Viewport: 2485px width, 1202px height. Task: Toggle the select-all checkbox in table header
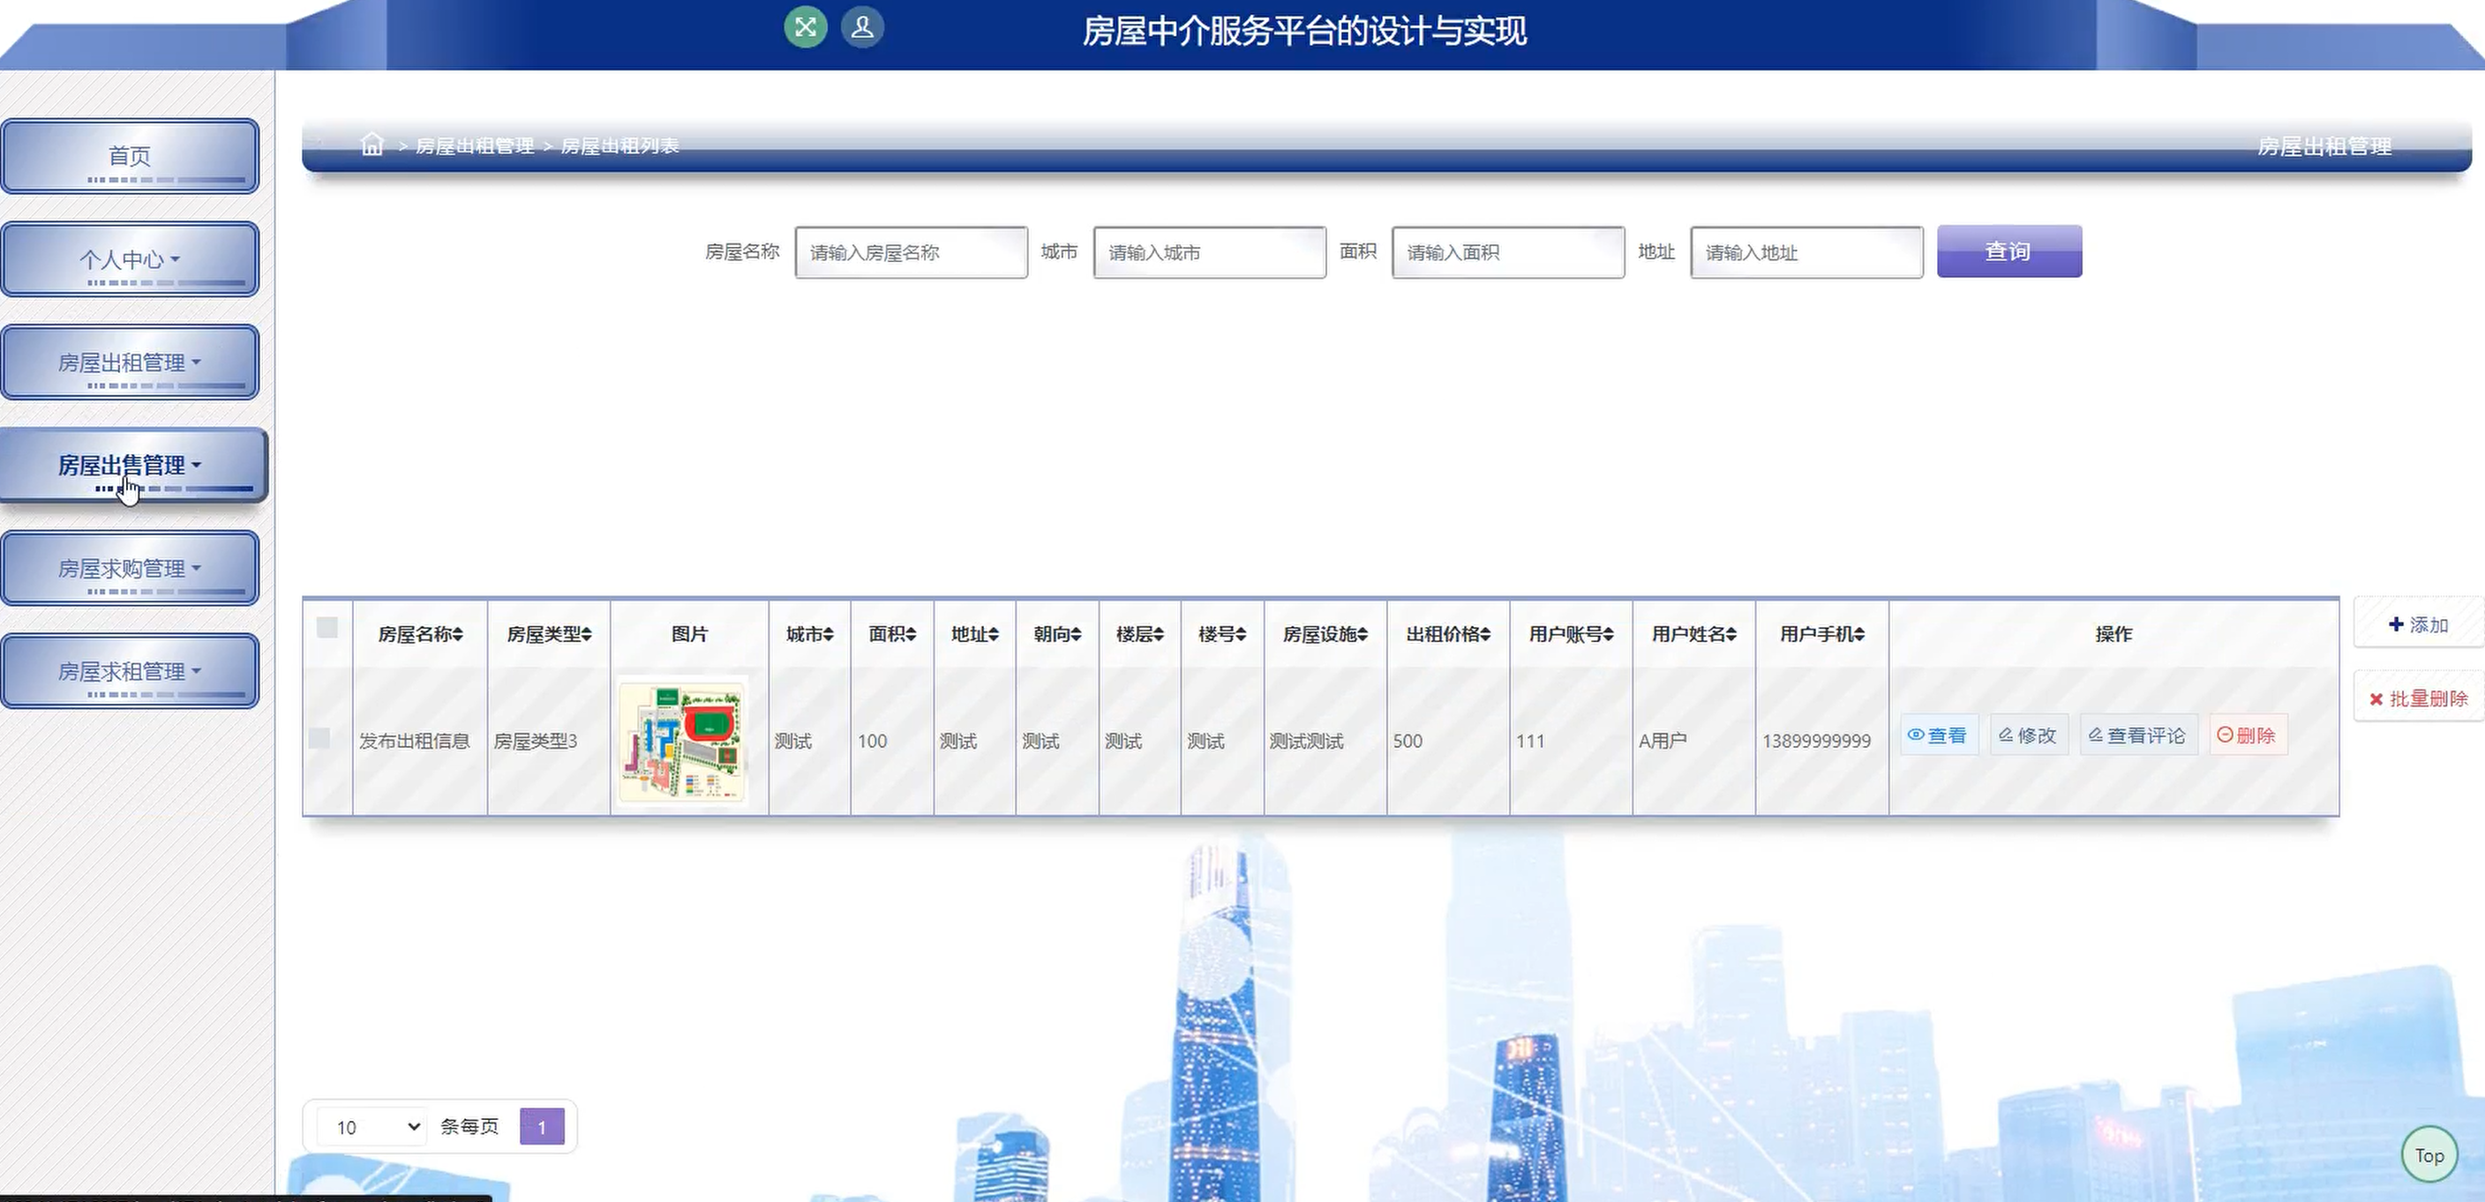pyautogui.click(x=327, y=628)
